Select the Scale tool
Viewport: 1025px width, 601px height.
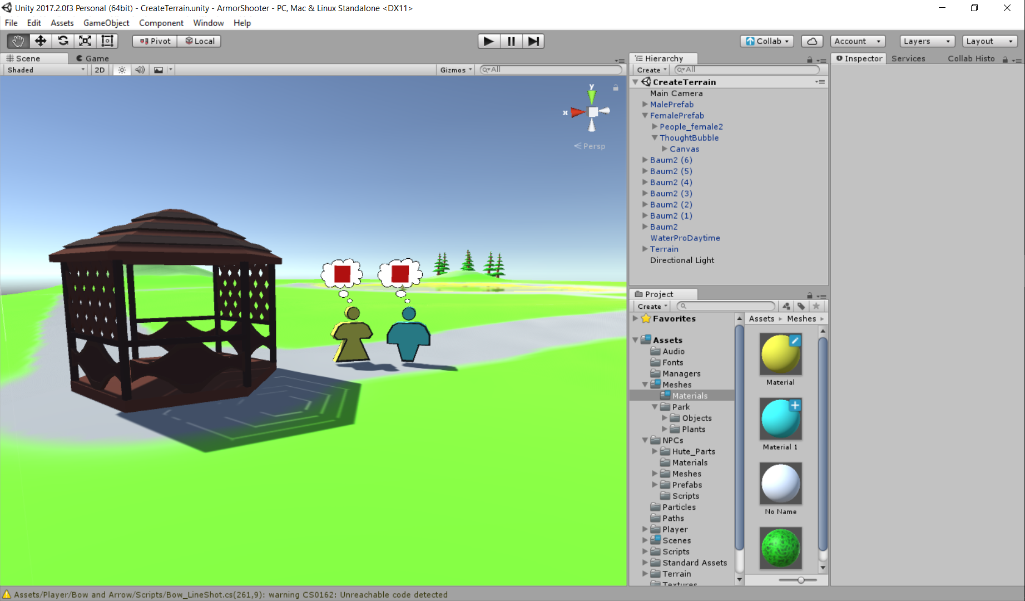click(85, 41)
